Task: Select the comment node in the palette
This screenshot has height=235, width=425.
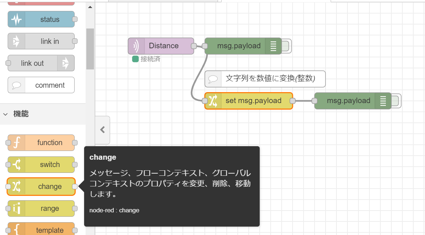Action: 41,85
